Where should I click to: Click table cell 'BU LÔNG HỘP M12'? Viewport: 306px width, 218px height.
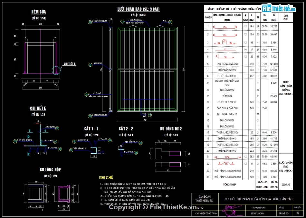[x=227, y=114]
